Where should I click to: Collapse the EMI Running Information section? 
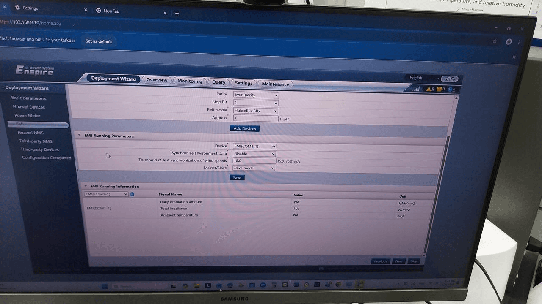tap(85, 186)
